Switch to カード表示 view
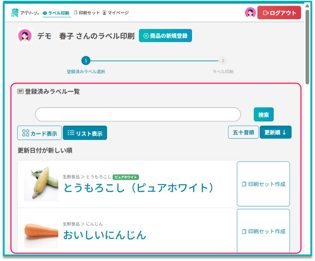 pos(39,133)
